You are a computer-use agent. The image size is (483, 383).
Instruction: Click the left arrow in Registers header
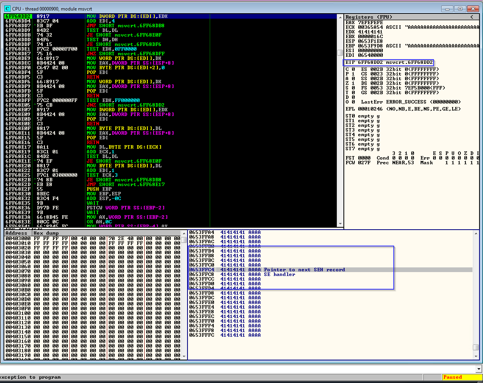click(x=472, y=17)
